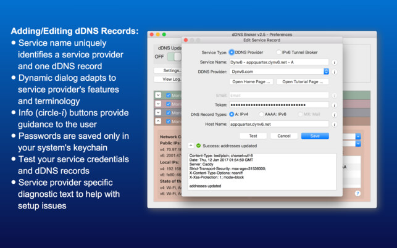Click info icon beside DNS Record Types
The height and width of the screenshot is (248, 397).
334,115
